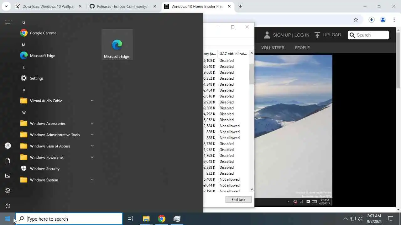Open the notification center icon

[391, 219]
